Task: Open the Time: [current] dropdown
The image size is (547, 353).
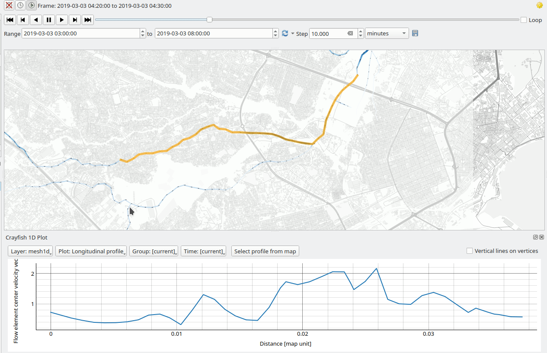Action: 203,251
